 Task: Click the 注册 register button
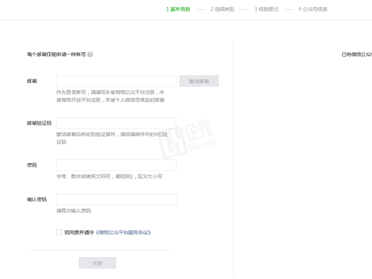(98, 263)
